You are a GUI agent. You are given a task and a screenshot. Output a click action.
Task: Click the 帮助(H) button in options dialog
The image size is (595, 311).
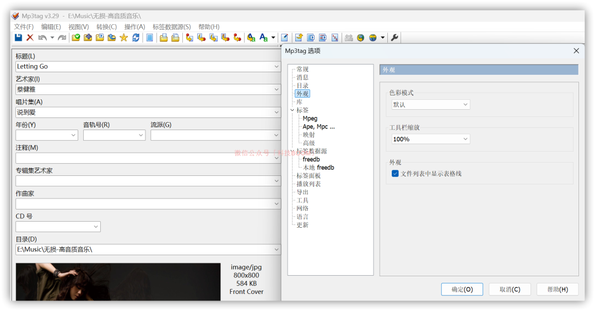(558, 289)
